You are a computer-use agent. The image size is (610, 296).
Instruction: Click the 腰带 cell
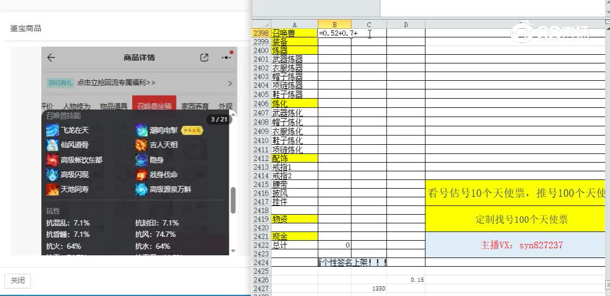(295, 185)
